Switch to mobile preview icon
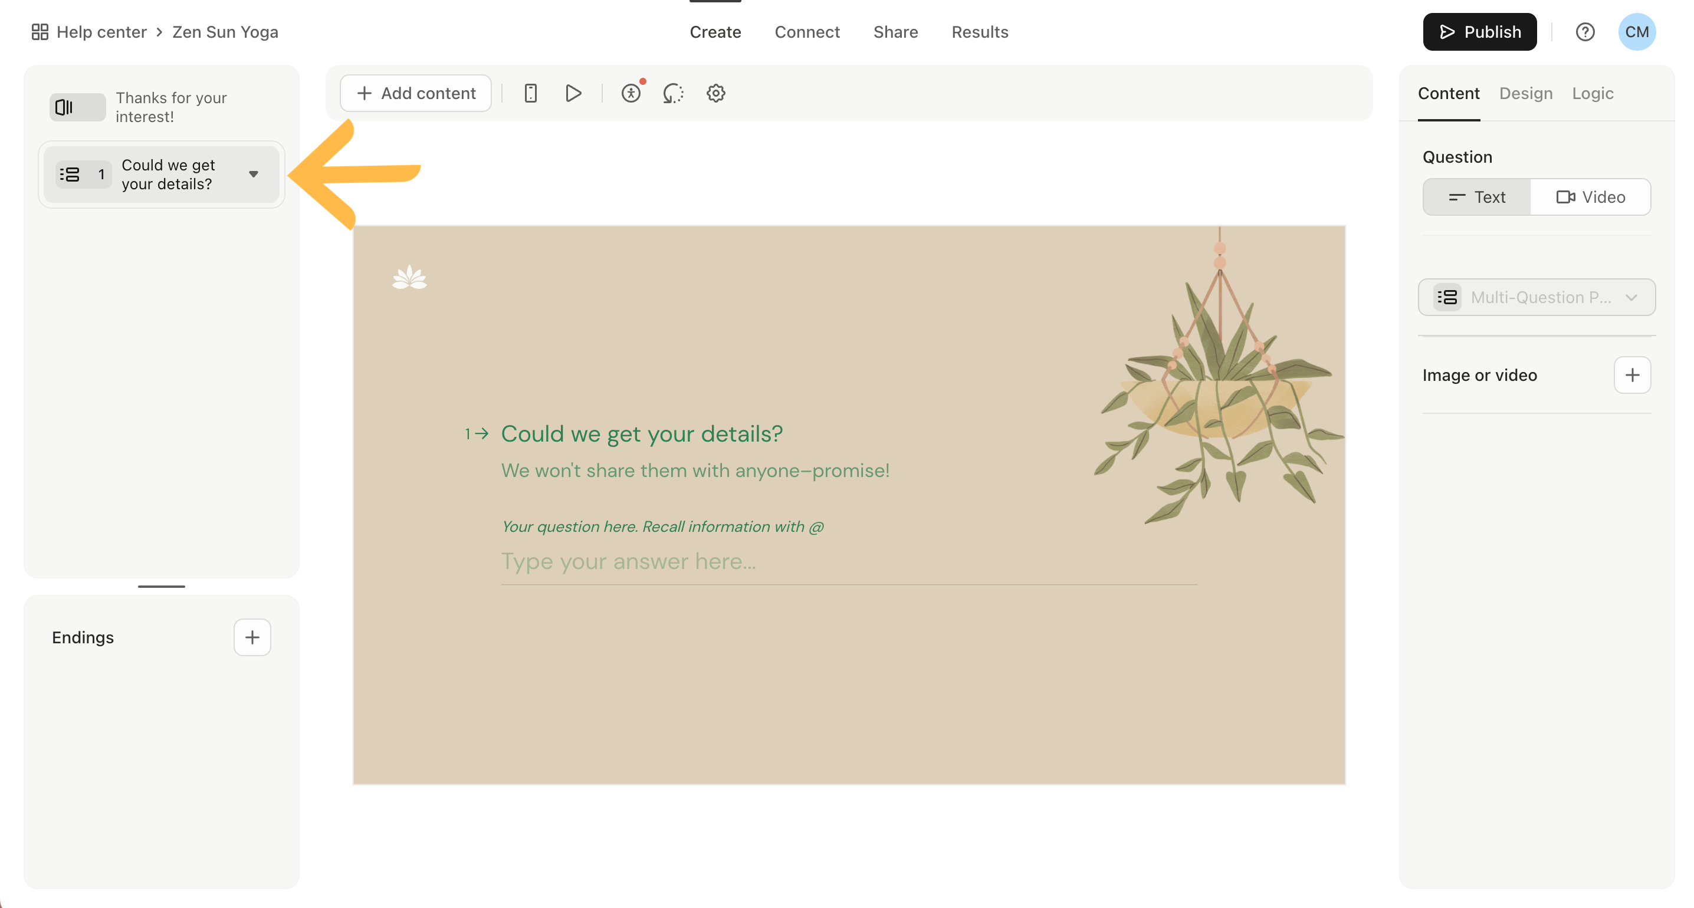 [x=531, y=93]
